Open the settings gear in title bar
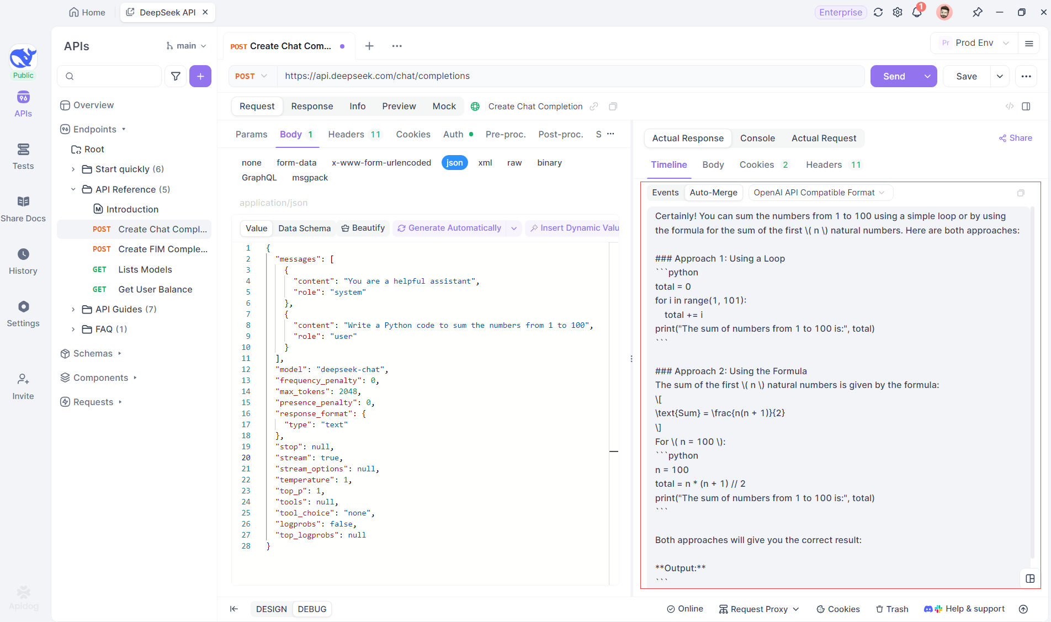The height and width of the screenshot is (622, 1051). point(898,12)
